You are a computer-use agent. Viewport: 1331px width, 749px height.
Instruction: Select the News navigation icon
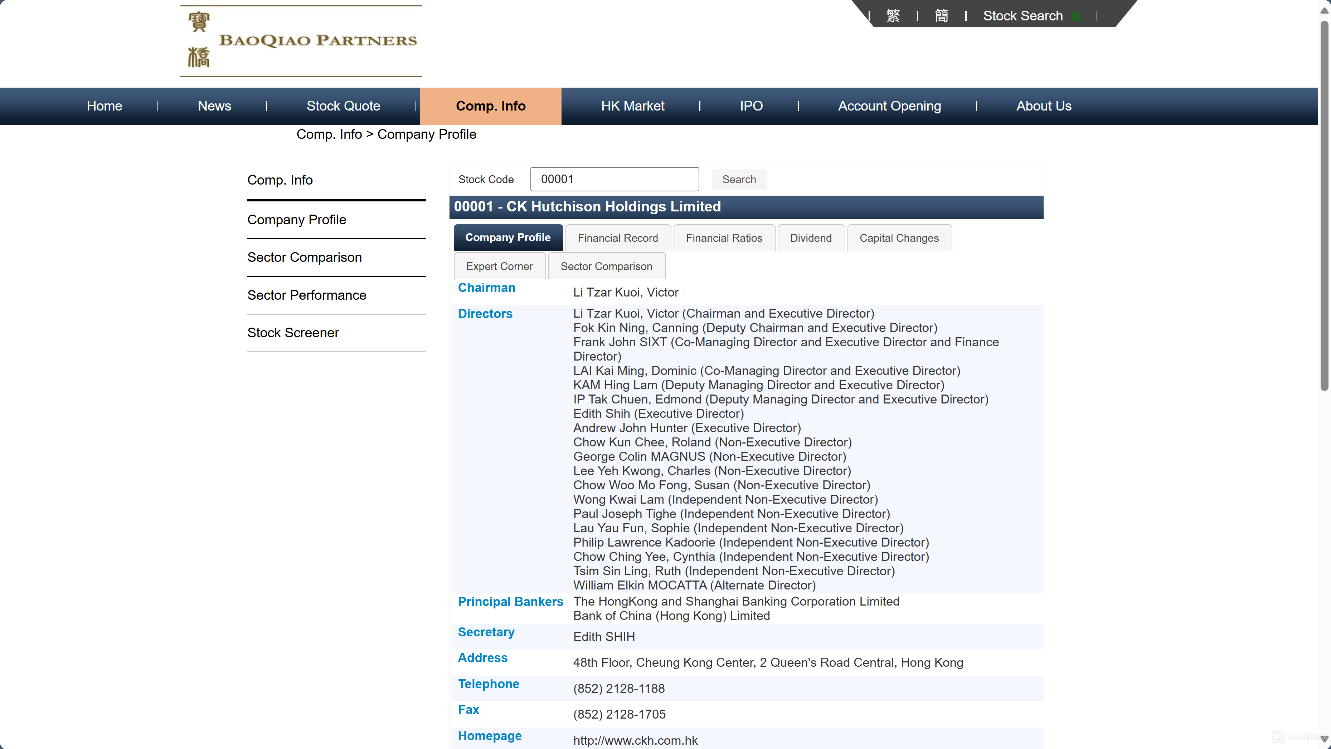tap(214, 106)
